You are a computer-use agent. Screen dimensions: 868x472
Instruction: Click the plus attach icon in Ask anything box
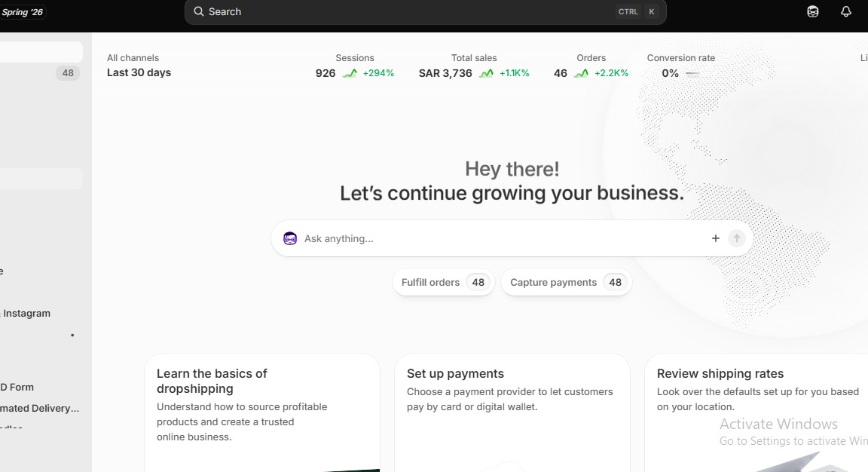(715, 238)
